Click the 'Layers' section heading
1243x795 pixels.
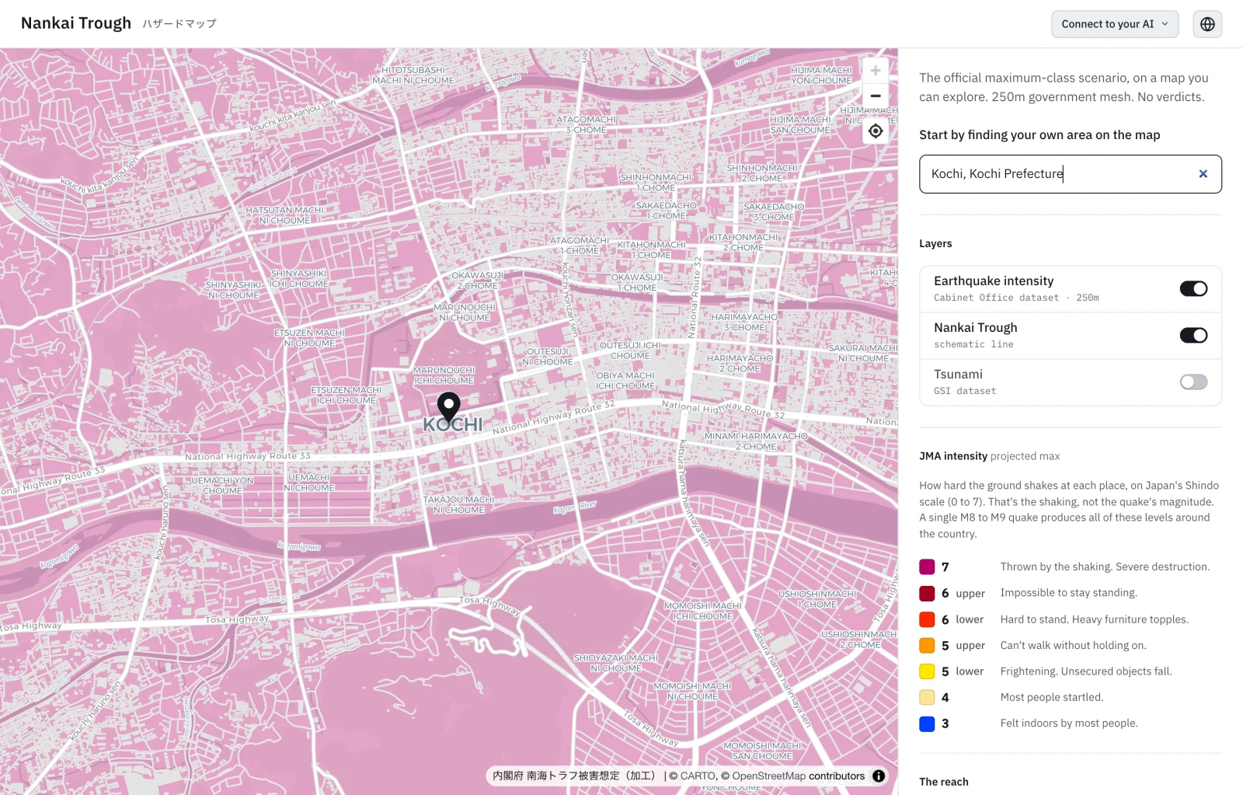pyautogui.click(x=935, y=243)
